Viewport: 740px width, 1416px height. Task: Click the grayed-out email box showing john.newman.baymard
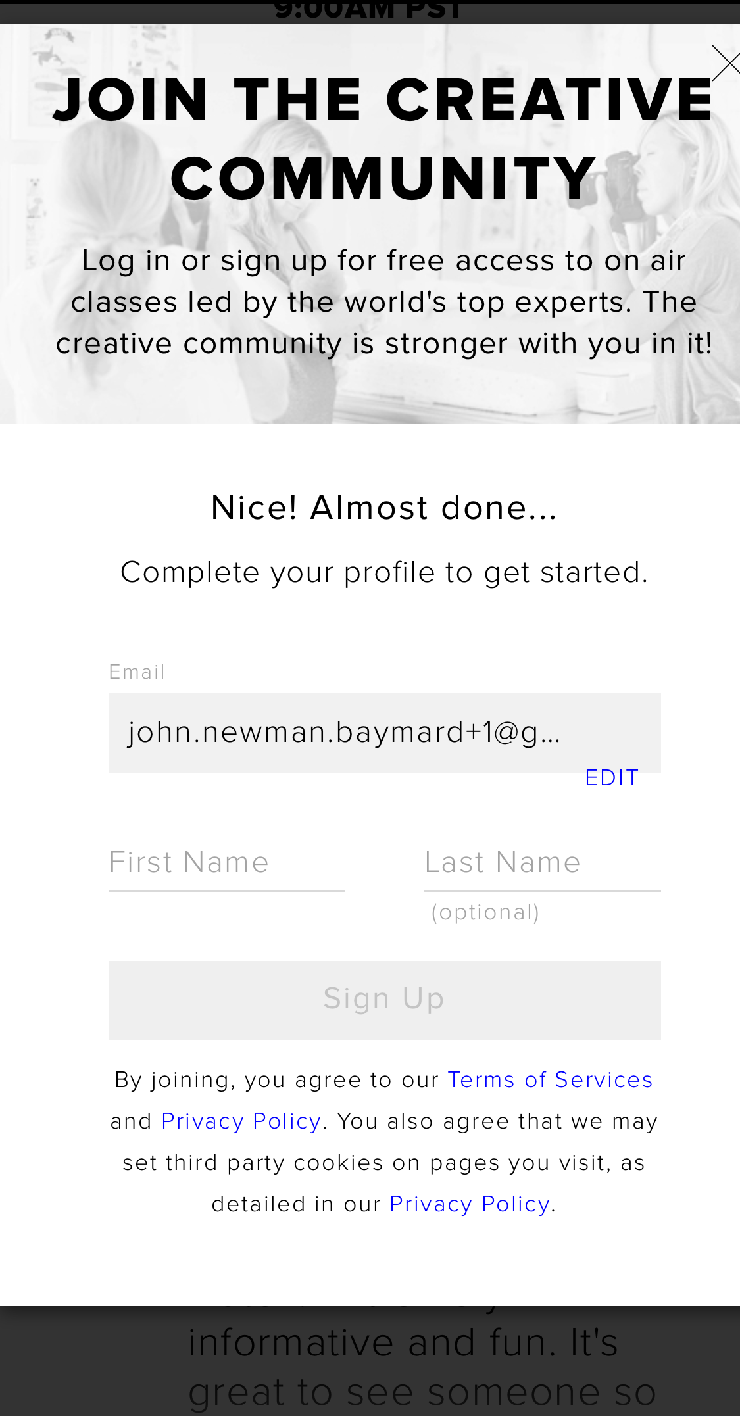[385, 733]
